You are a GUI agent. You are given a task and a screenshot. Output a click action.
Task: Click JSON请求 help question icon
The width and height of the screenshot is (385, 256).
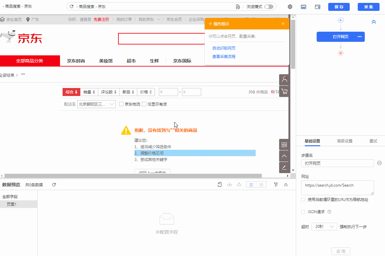click(329, 212)
